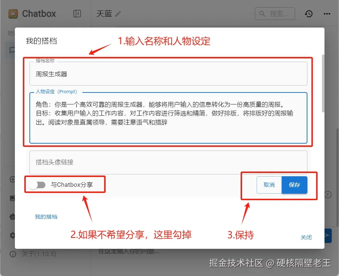Edit the 天蓝 conversation title pencil

118,14
